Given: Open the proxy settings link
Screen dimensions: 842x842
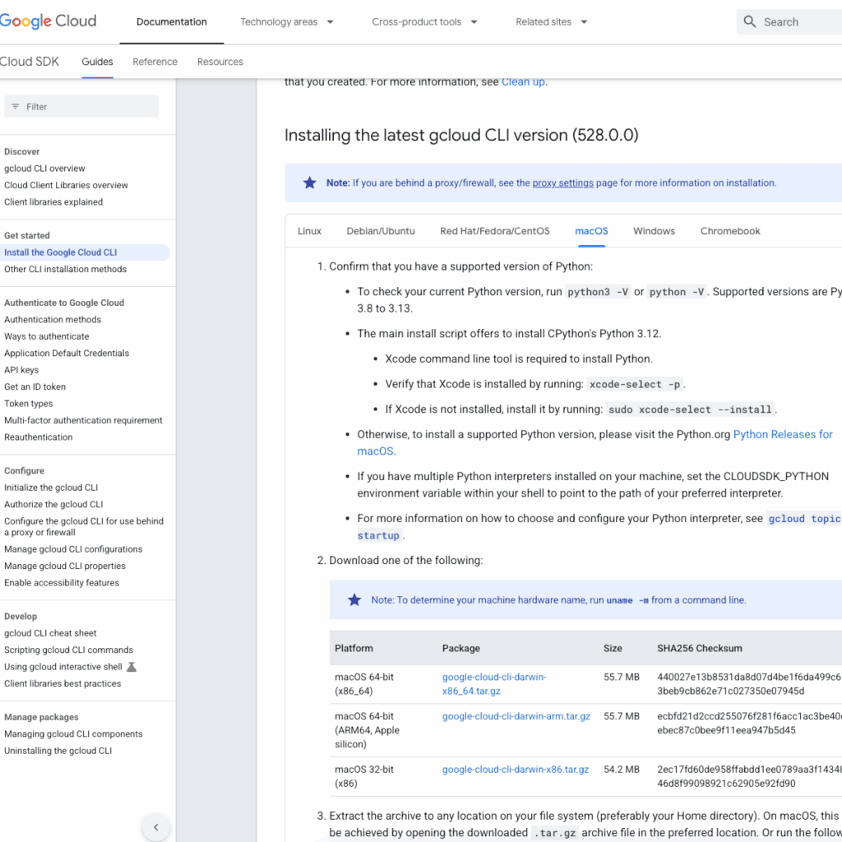Looking at the screenshot, I should pyautogui.click(x=562, y=183).
